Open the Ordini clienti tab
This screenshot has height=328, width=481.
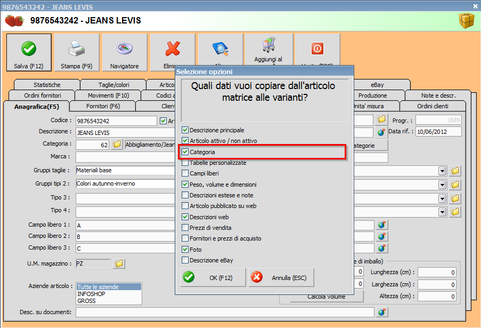tap(433, 106)
